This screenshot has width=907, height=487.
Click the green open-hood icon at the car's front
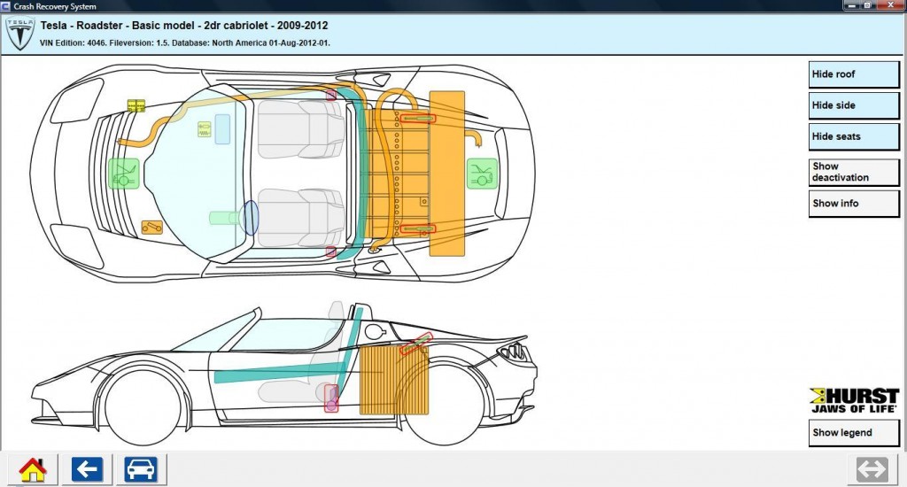tap(124, 173)
